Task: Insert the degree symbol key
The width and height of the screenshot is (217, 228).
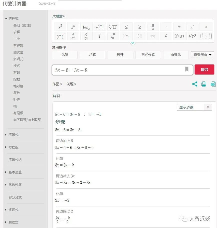Action: [192, 27]
